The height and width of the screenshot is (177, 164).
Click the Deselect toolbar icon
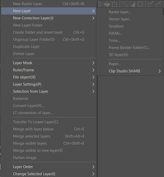pos(125,4)
